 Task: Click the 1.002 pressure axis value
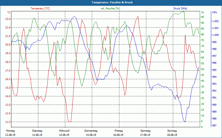[x=215, y=21]
